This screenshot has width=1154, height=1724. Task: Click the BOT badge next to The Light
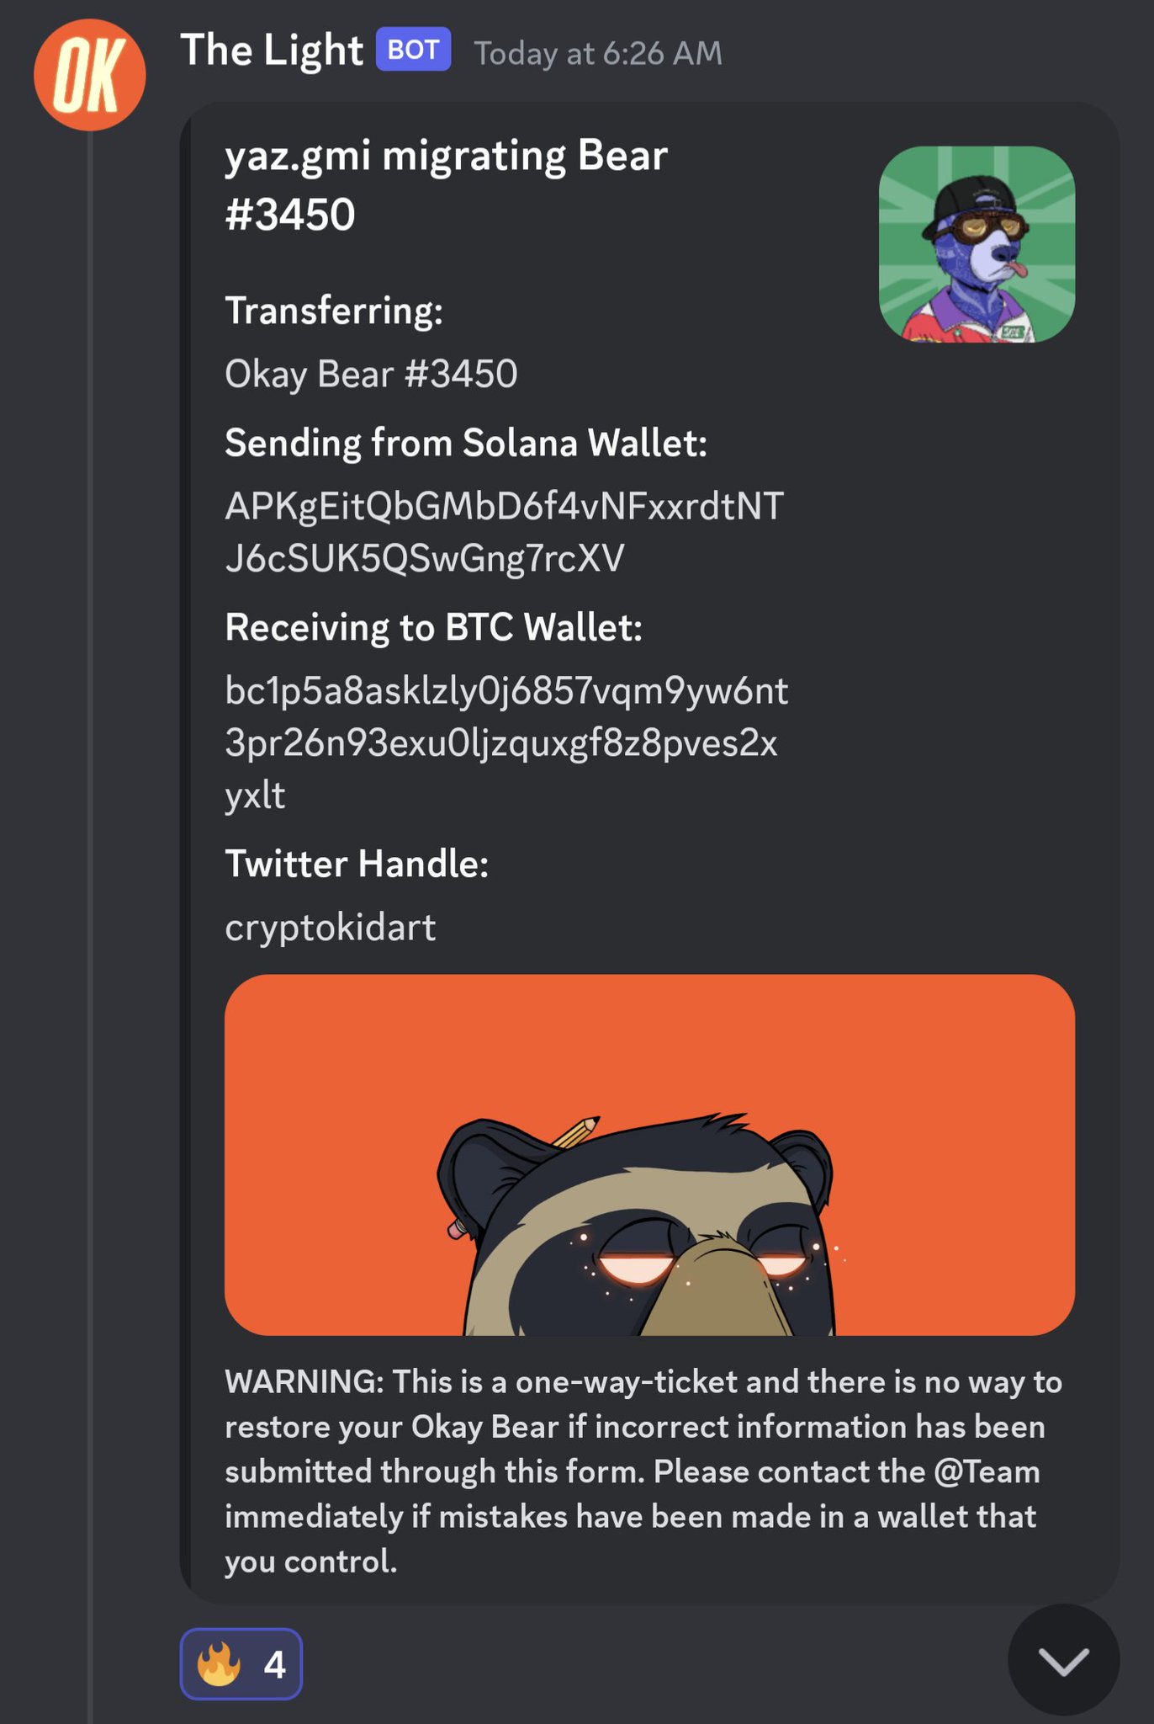pyautogui.click(x=413, y=50)
